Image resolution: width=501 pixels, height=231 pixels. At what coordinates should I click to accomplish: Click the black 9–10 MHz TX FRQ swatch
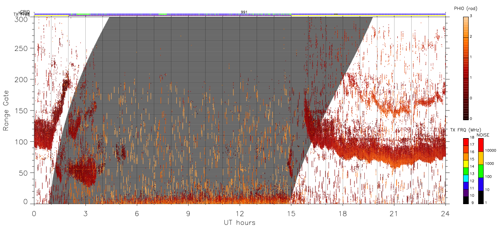[466, 200]
